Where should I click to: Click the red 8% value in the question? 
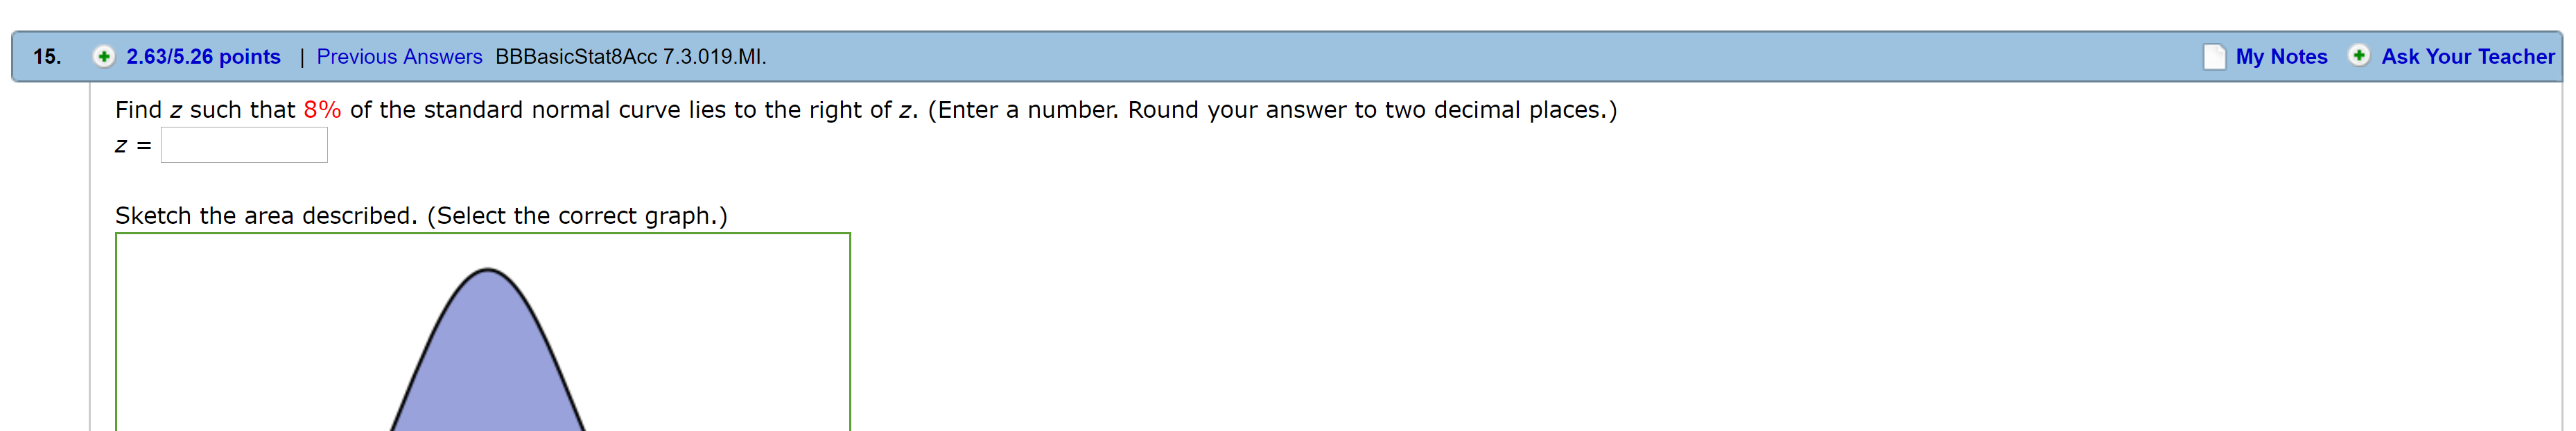point(322,110)
